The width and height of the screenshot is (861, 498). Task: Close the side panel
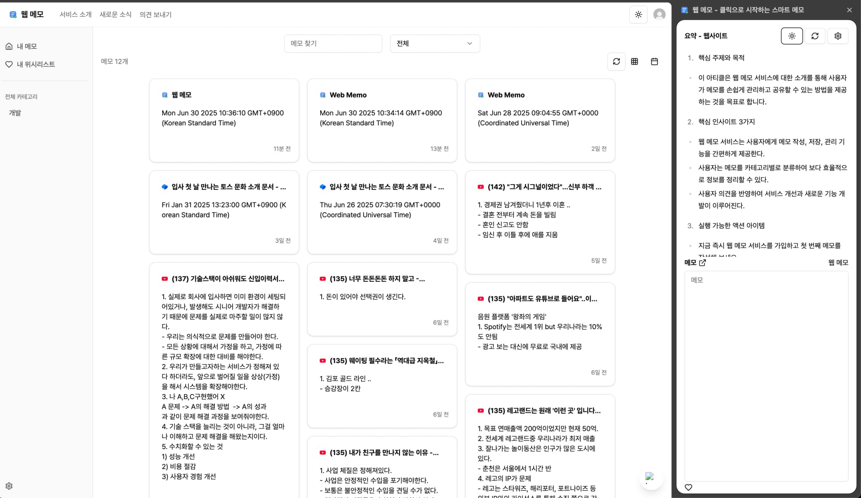tap(849, 10)
